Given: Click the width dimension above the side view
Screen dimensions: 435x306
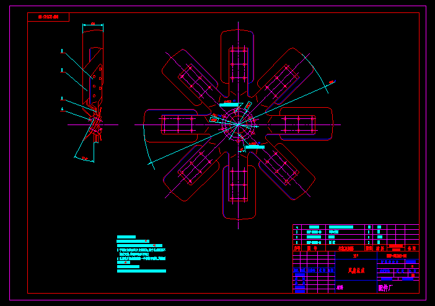Looking at the screenshot, I should pos(93,24).
